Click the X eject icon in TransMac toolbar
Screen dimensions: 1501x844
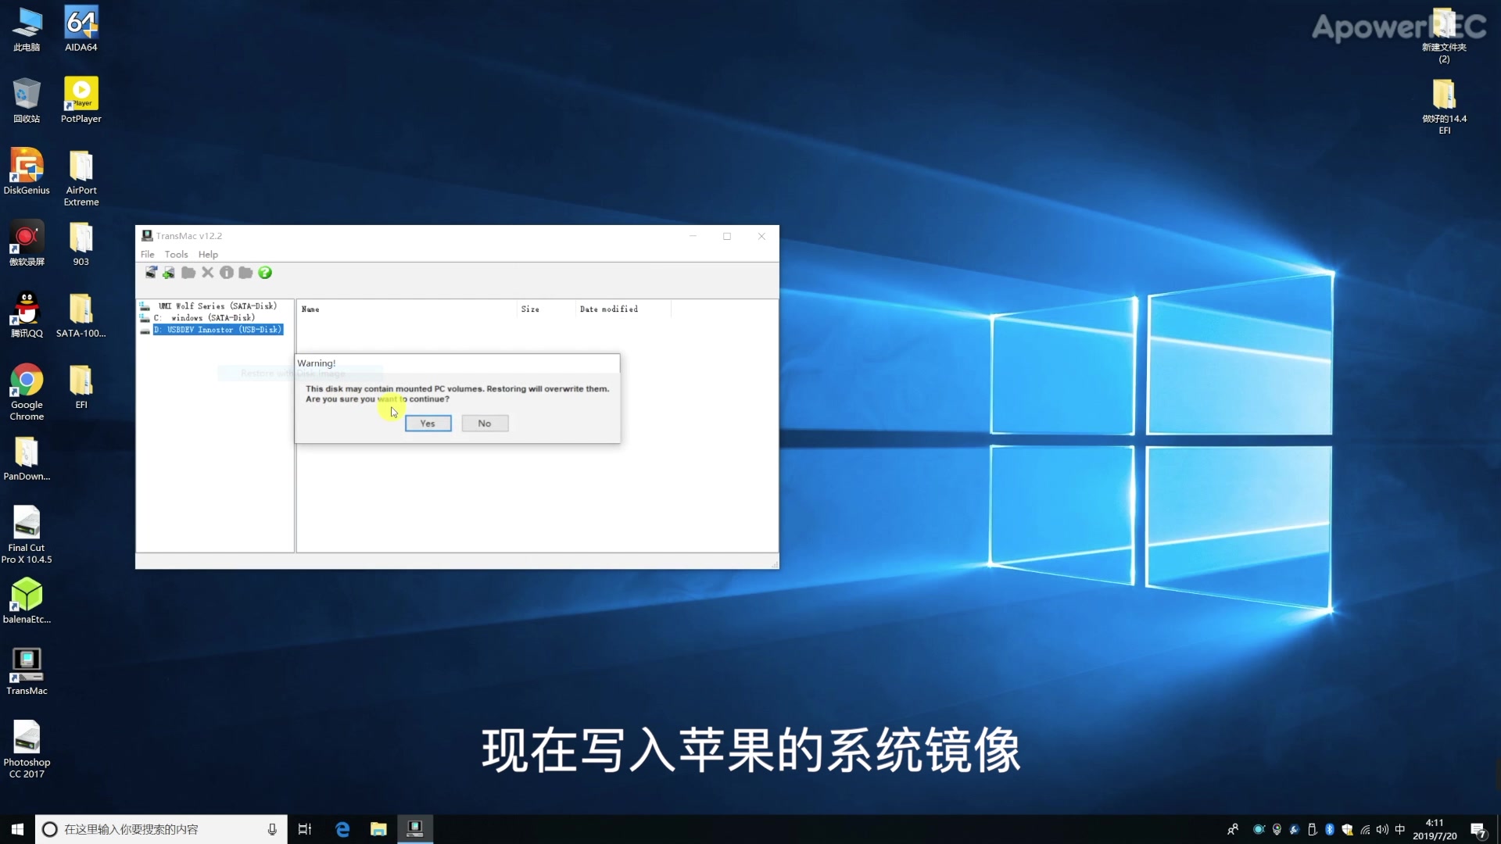(207, 272)
